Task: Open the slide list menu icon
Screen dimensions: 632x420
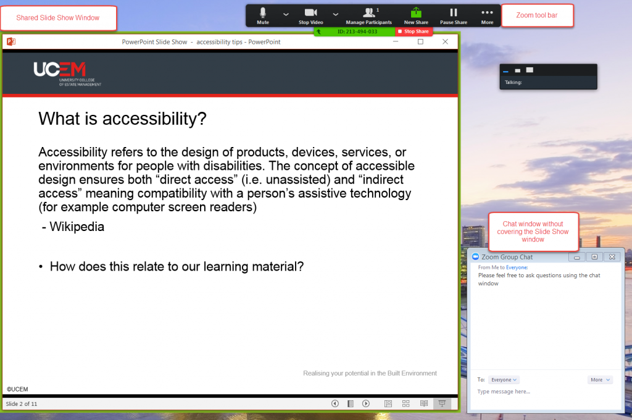Action: [351, 403]
